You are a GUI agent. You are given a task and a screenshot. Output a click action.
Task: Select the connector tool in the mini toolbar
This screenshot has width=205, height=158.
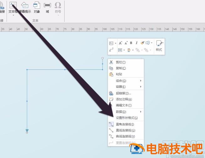pos(111,50)
